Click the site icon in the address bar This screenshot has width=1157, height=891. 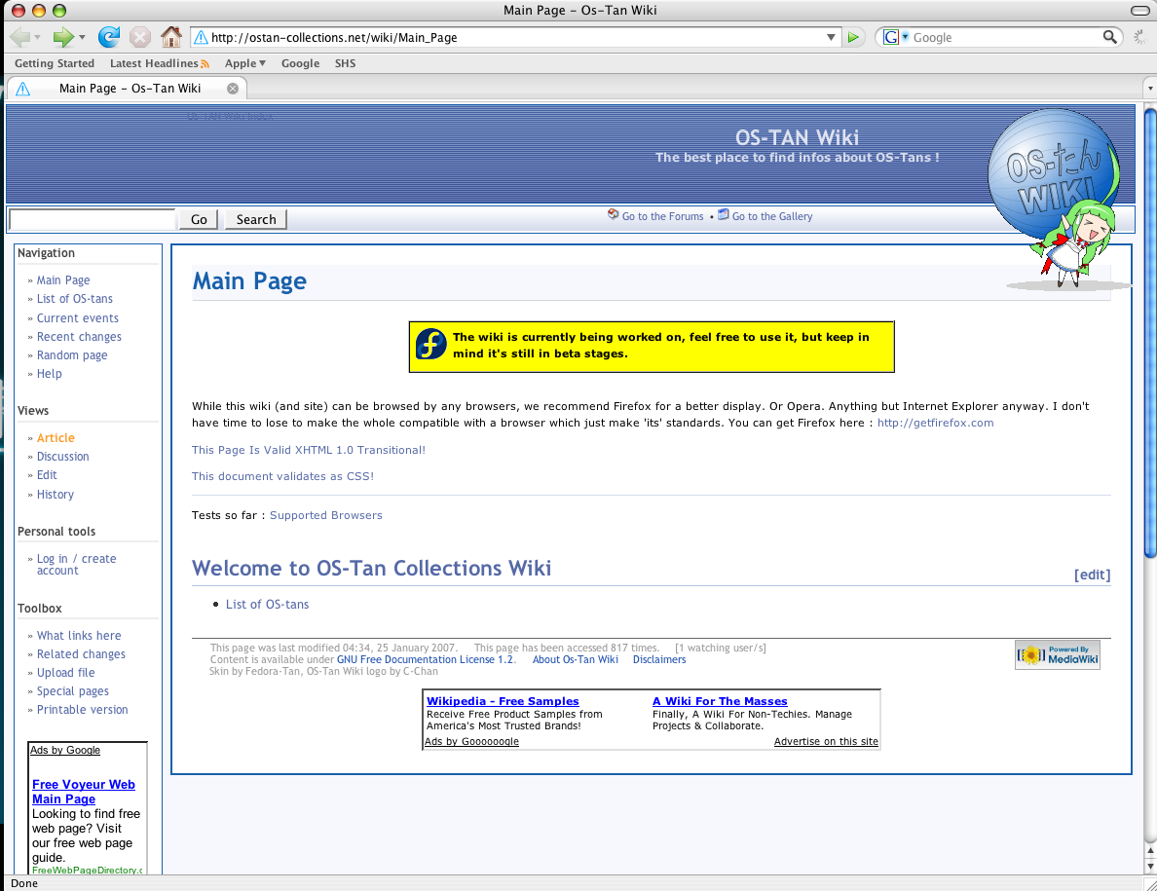(200, 38)
